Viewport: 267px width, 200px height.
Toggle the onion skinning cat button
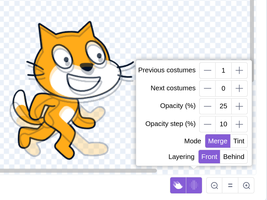tap(178, 185)
